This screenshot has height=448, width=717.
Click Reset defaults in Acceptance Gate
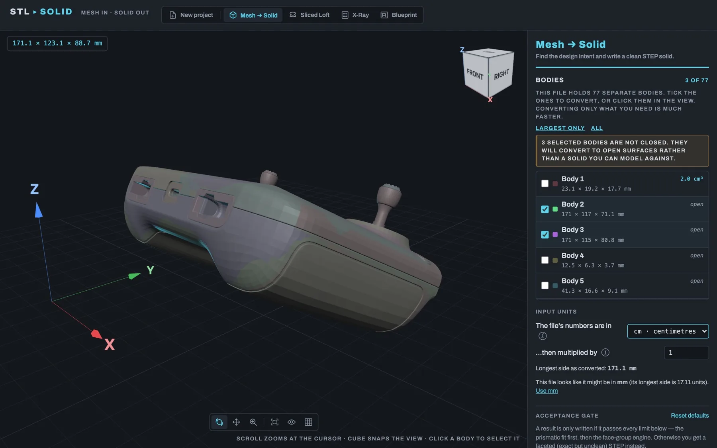(690, 415)
